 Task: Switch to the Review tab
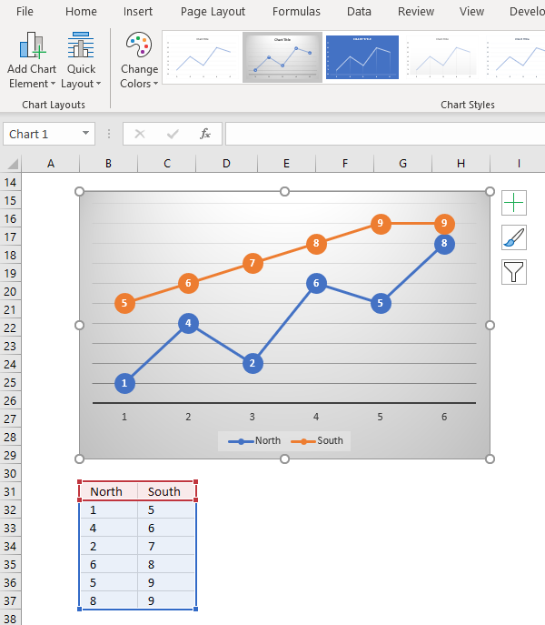tap(416, 12)
